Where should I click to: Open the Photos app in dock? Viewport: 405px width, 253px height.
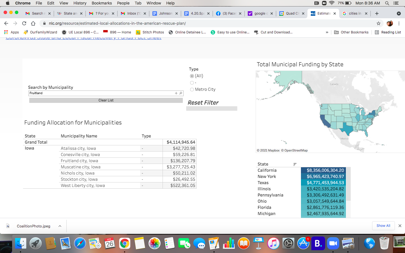click(x=154, y=243)
